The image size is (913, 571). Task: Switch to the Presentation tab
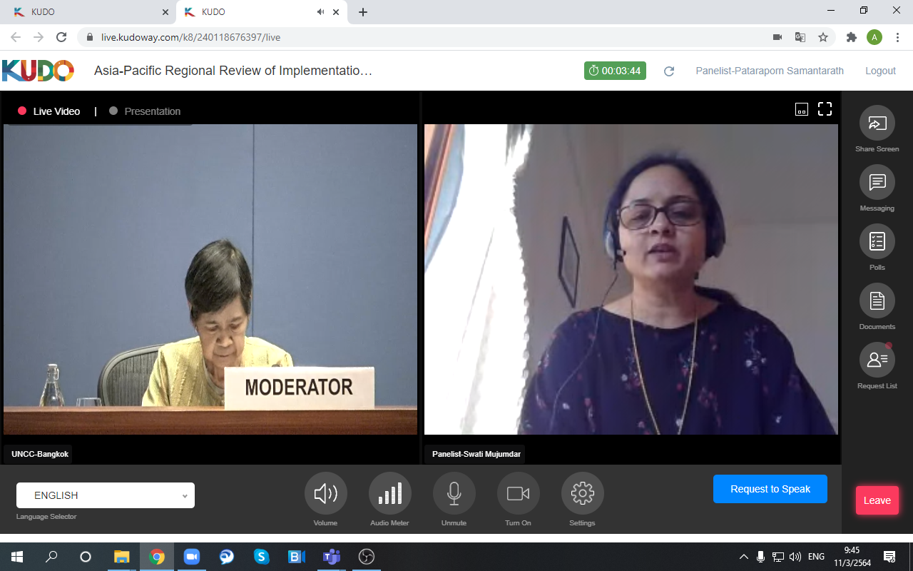click(x=145, y=111)
